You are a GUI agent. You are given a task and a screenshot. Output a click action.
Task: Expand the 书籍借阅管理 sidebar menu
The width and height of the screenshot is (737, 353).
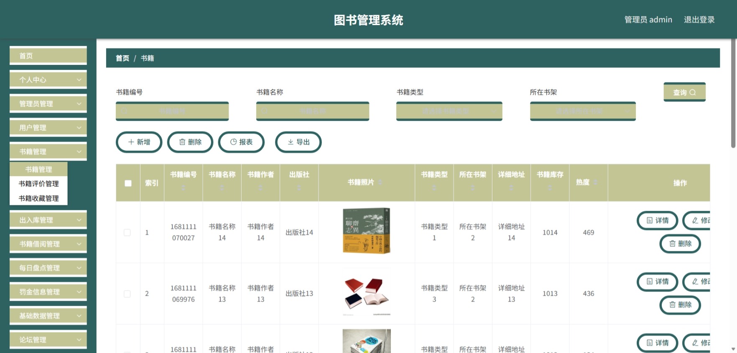48,244
